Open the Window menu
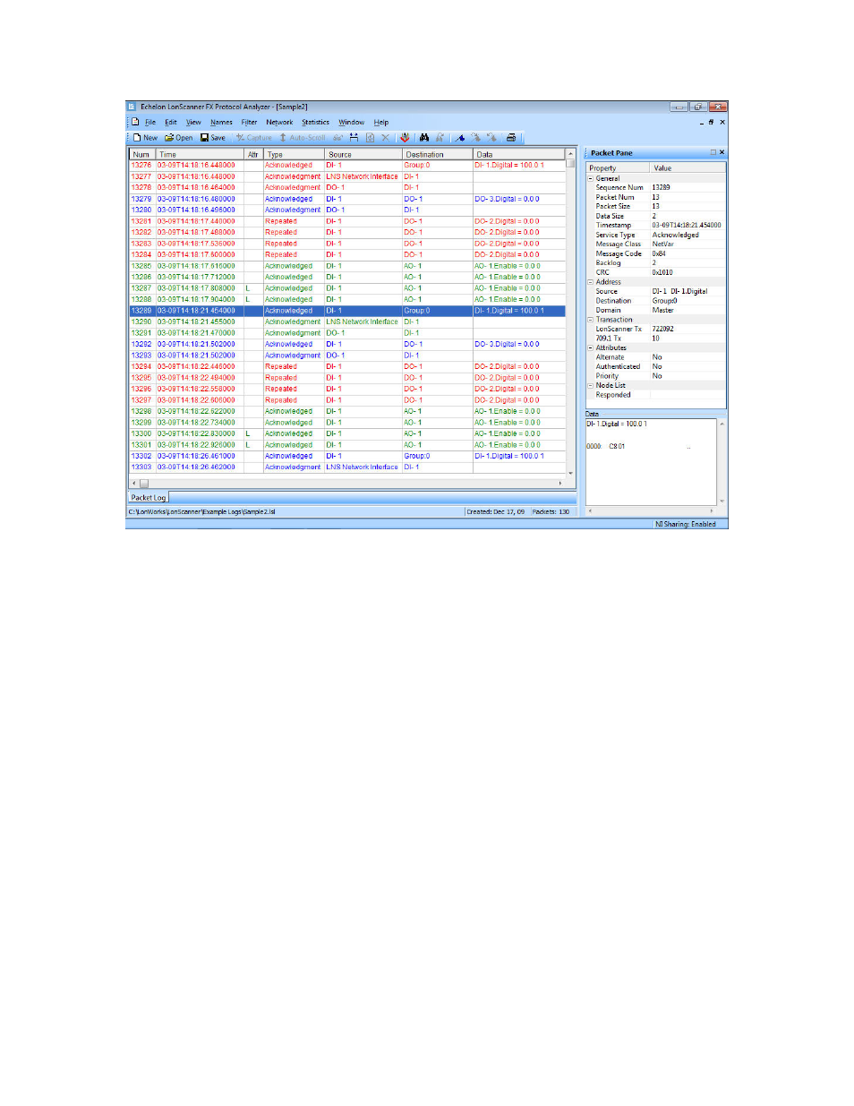This screenshot has width=854, height=1106. click(351, 123)
